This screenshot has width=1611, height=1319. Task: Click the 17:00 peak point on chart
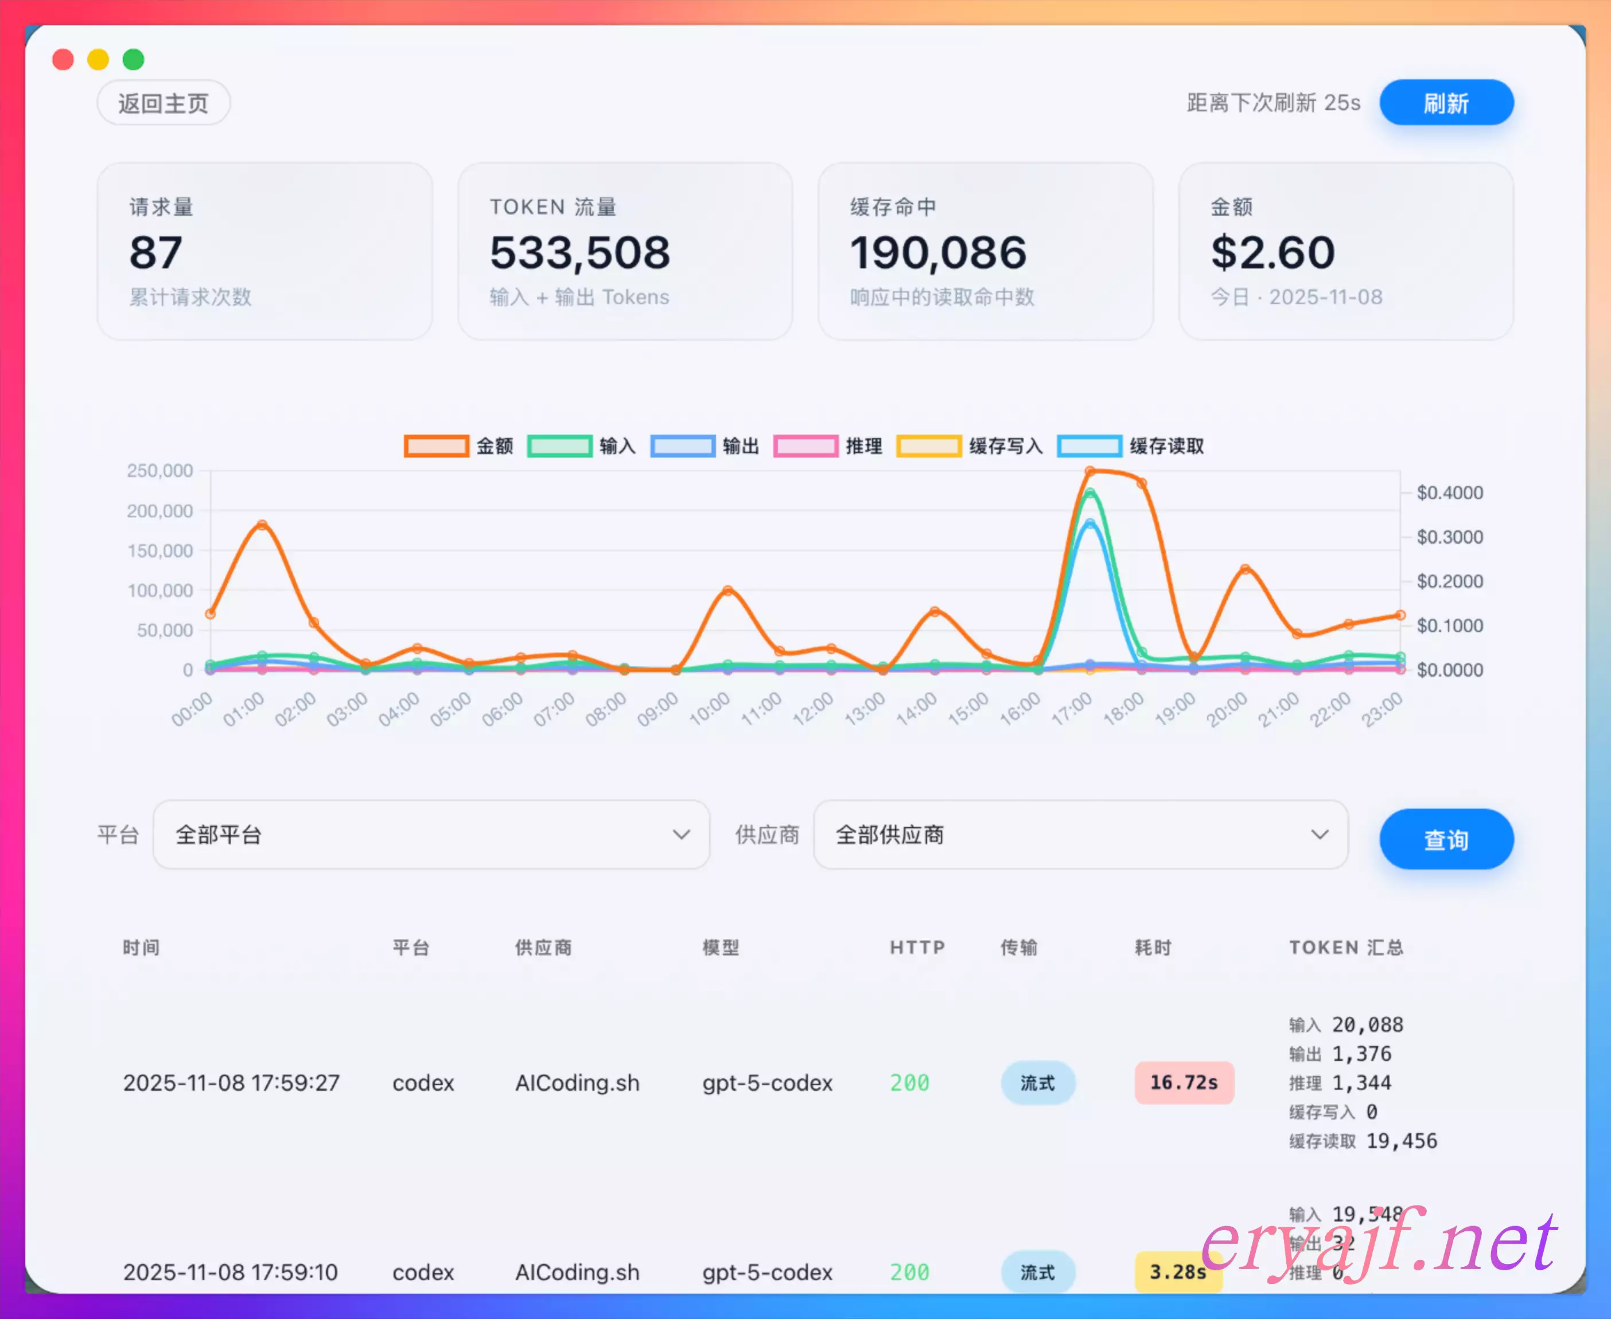1089,472
